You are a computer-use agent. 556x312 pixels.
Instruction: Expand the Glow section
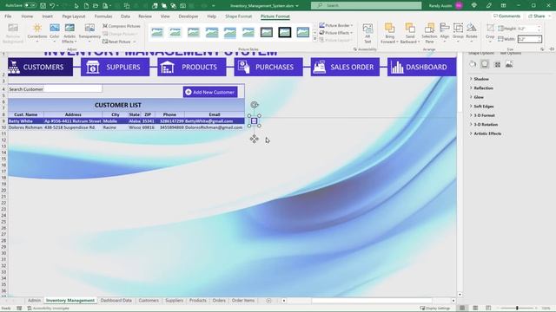[479, 97]
